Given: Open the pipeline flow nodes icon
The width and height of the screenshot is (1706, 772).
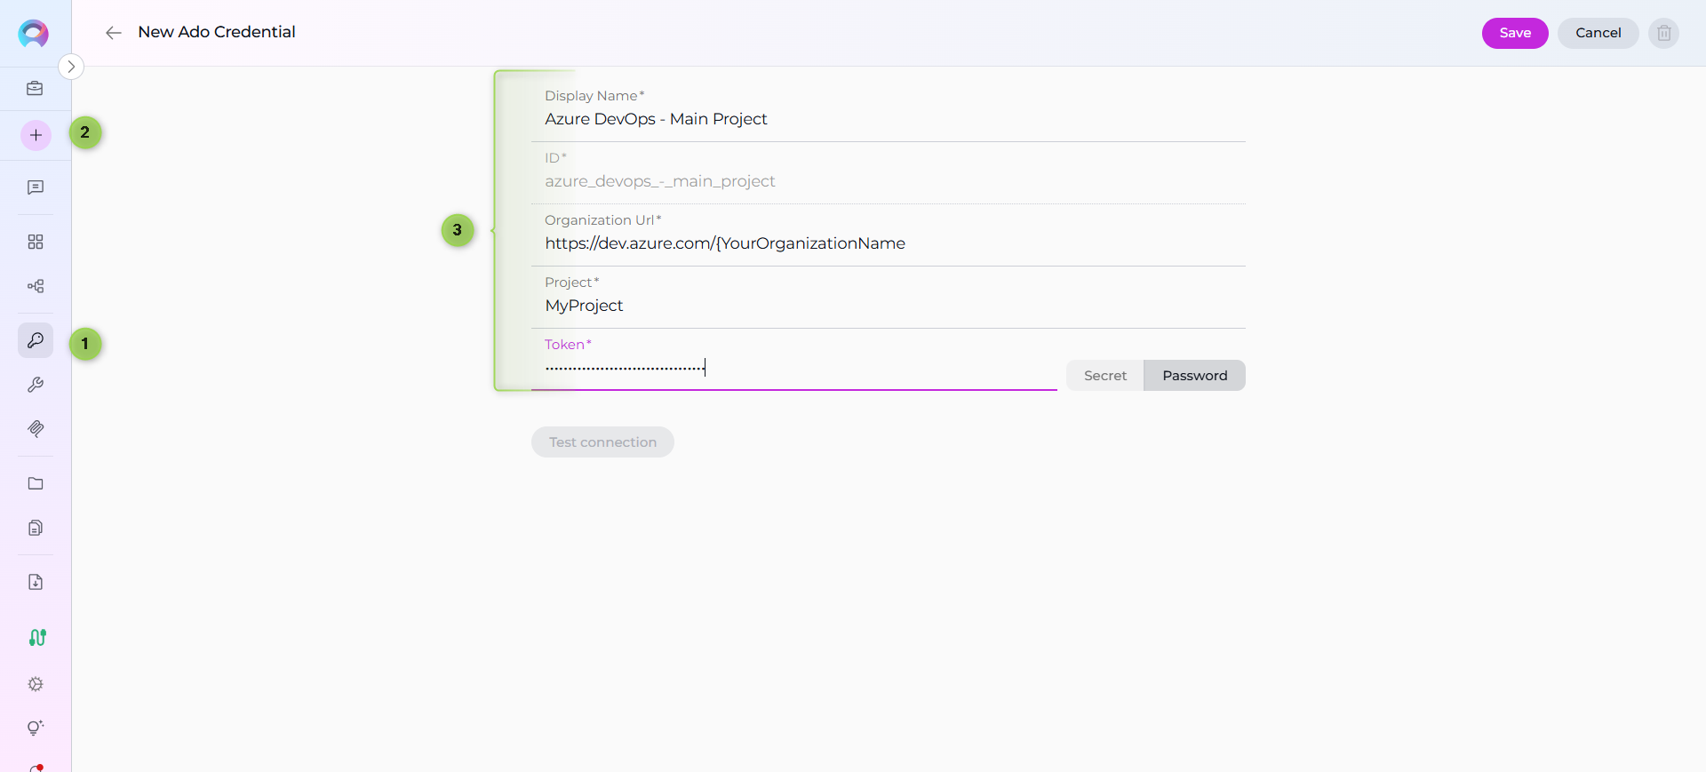Looking at the screenshot, I should [36, 286].
